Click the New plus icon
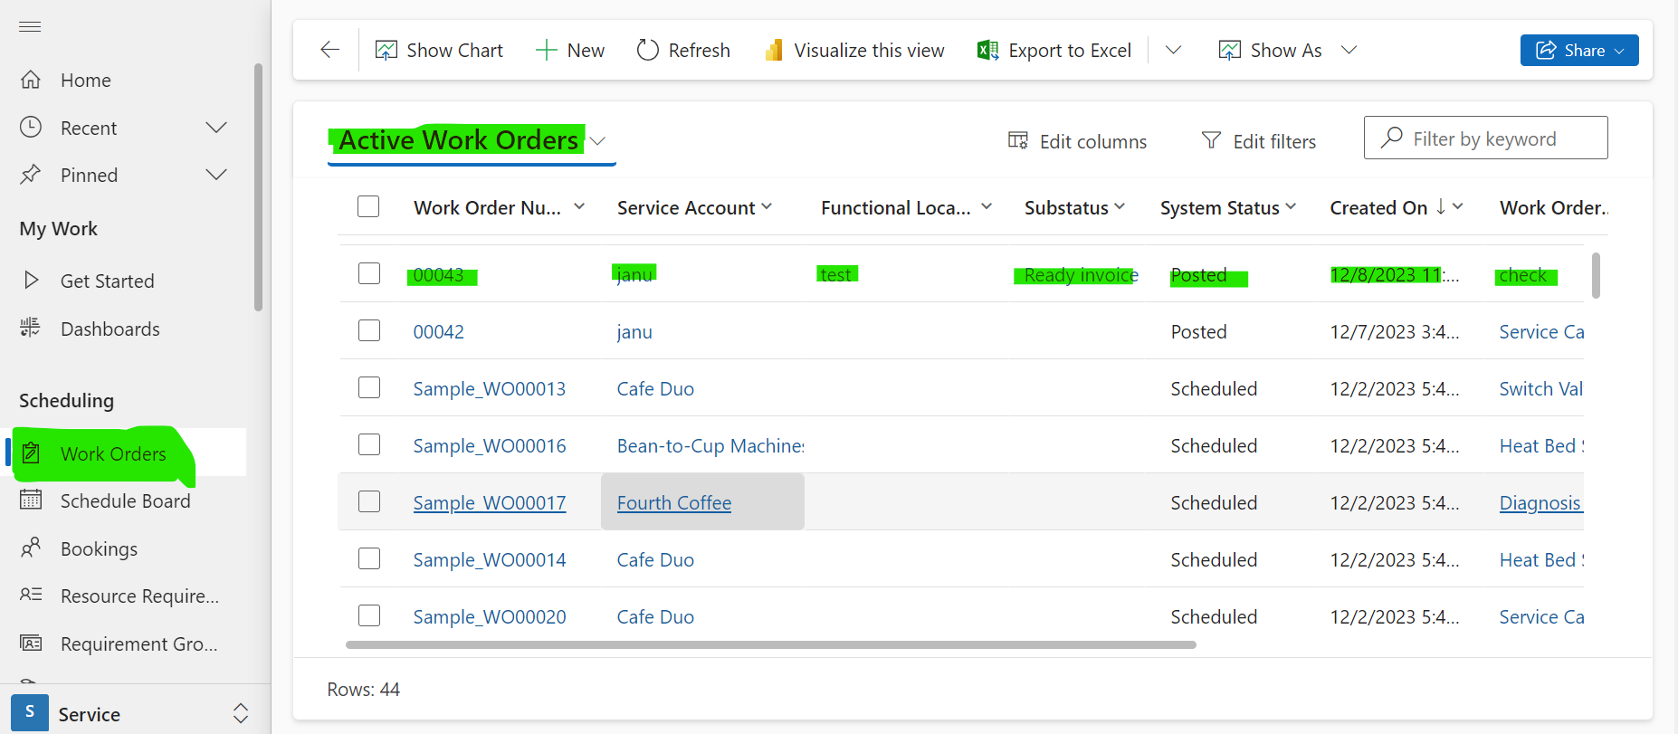This screenshot has height=734, width=1678. click(546, 50)
